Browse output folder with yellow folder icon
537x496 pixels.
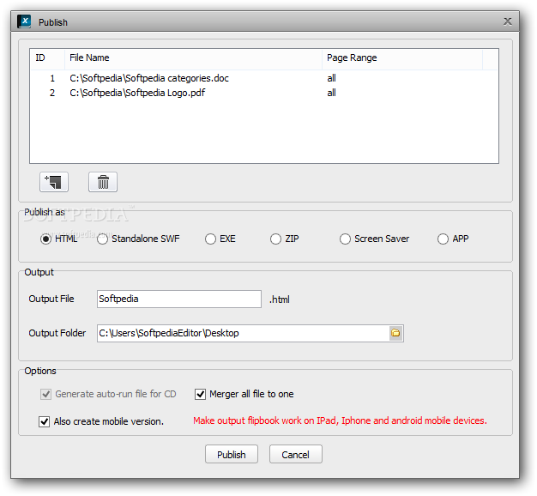396,333
